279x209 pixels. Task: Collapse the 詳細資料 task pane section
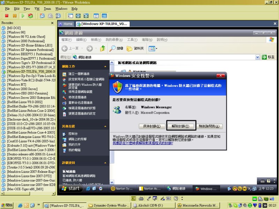click(x=105, y=163)
